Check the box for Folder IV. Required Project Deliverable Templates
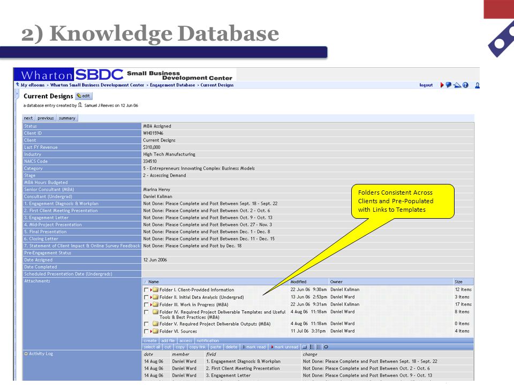This screenshot has width=514, height=385. 146,312
